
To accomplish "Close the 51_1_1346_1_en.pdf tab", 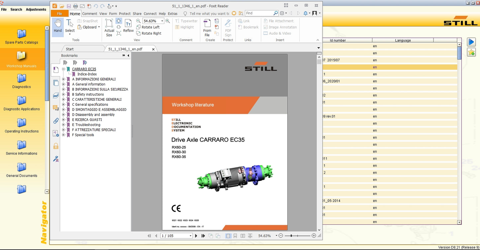I will (x=153, y=49).
